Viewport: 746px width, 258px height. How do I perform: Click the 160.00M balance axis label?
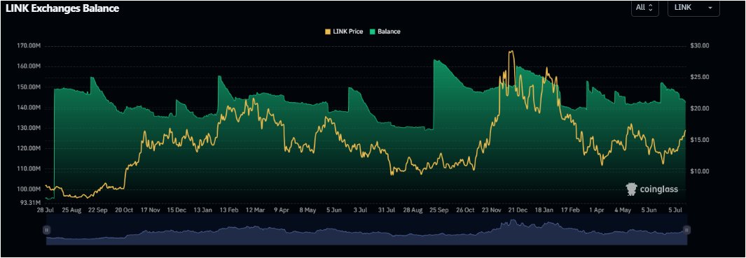(x=29, y=66)
